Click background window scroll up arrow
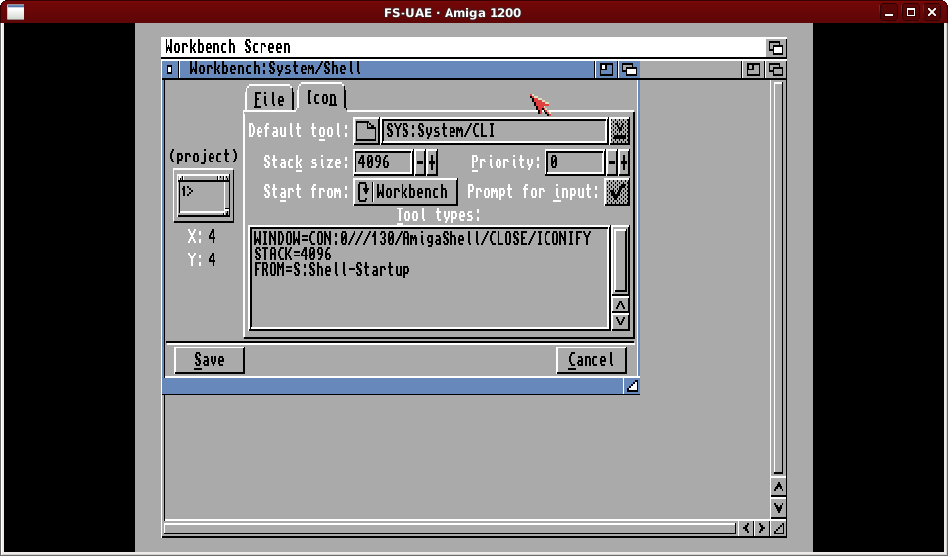Screen dimensions: 948x556 pyautogui.click(x=779, y=487)
